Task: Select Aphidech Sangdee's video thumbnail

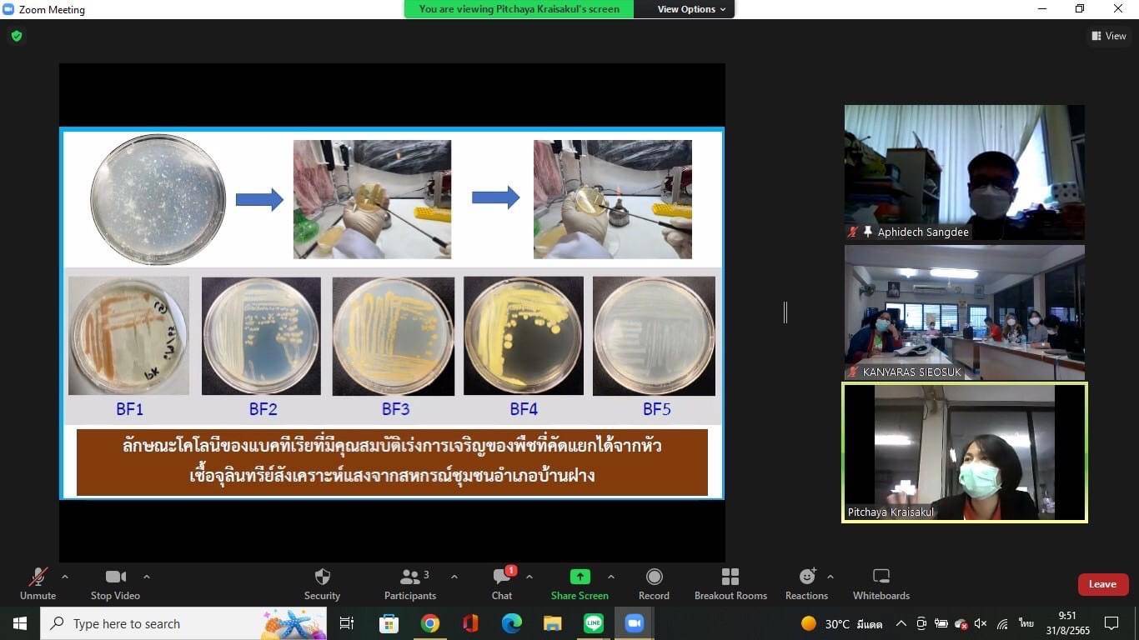Action: (964, 172)
